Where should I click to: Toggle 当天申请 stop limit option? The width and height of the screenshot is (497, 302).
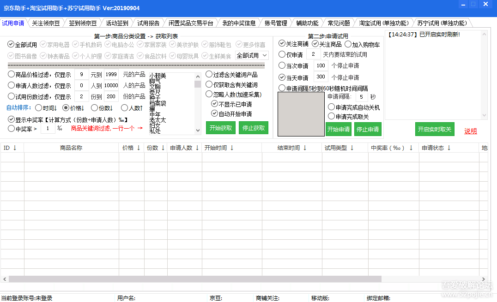point(293,77)
